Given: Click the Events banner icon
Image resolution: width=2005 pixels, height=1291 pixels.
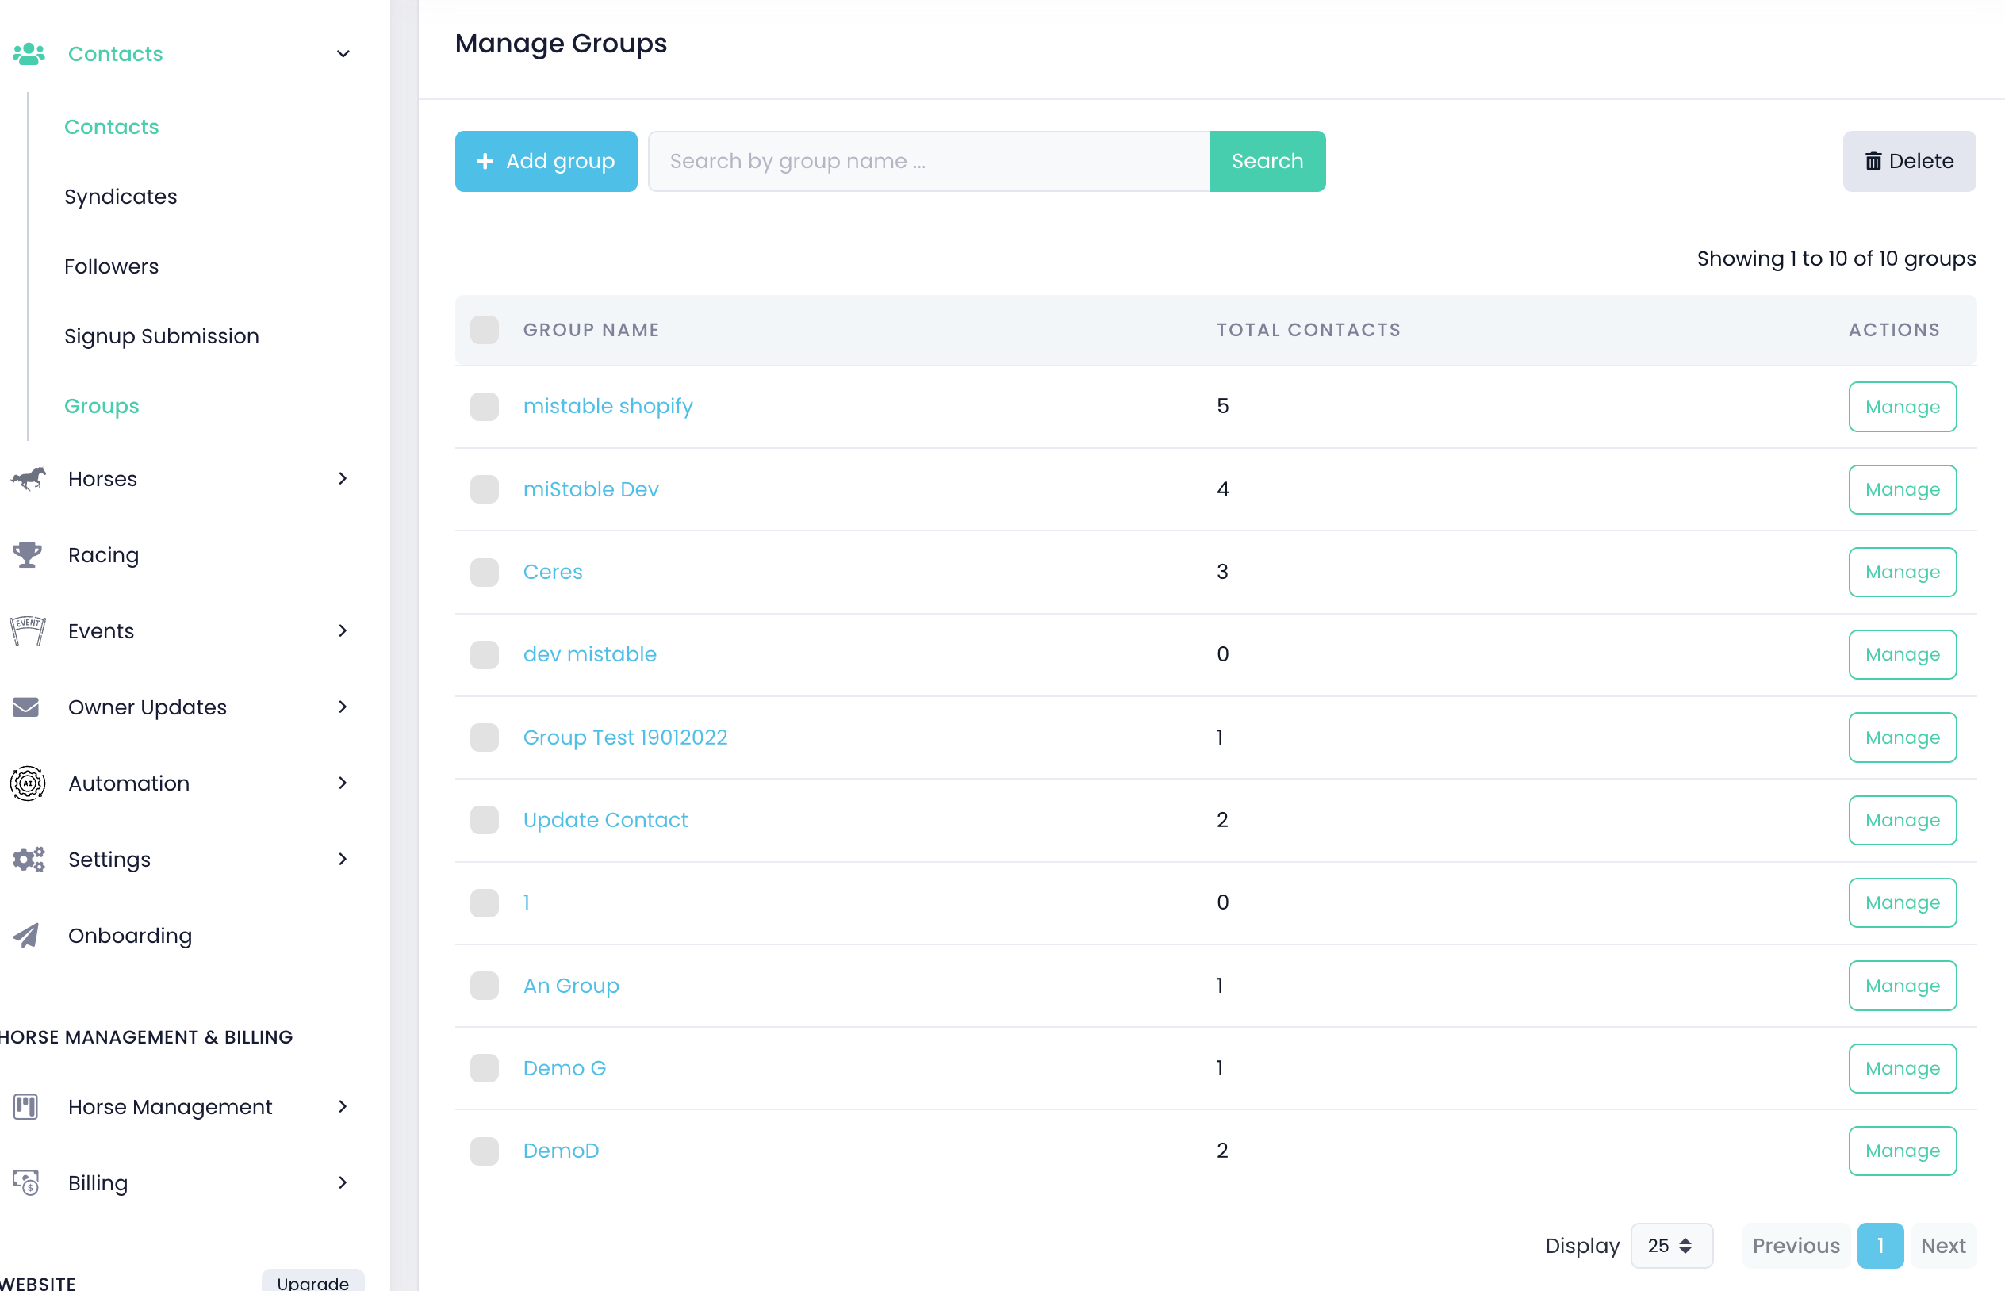Looking at the screenshot, I should pyautogui.click(x=27, y=631).
